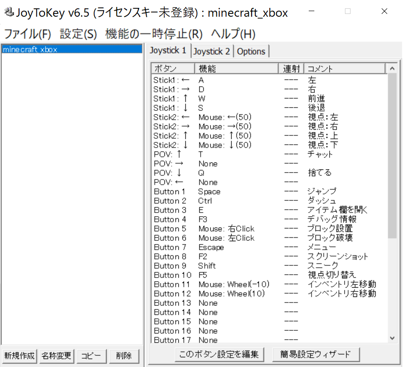Select the Button 3 row mapped to E
This screenshot has width=403, height=367.
pos(269,210)
